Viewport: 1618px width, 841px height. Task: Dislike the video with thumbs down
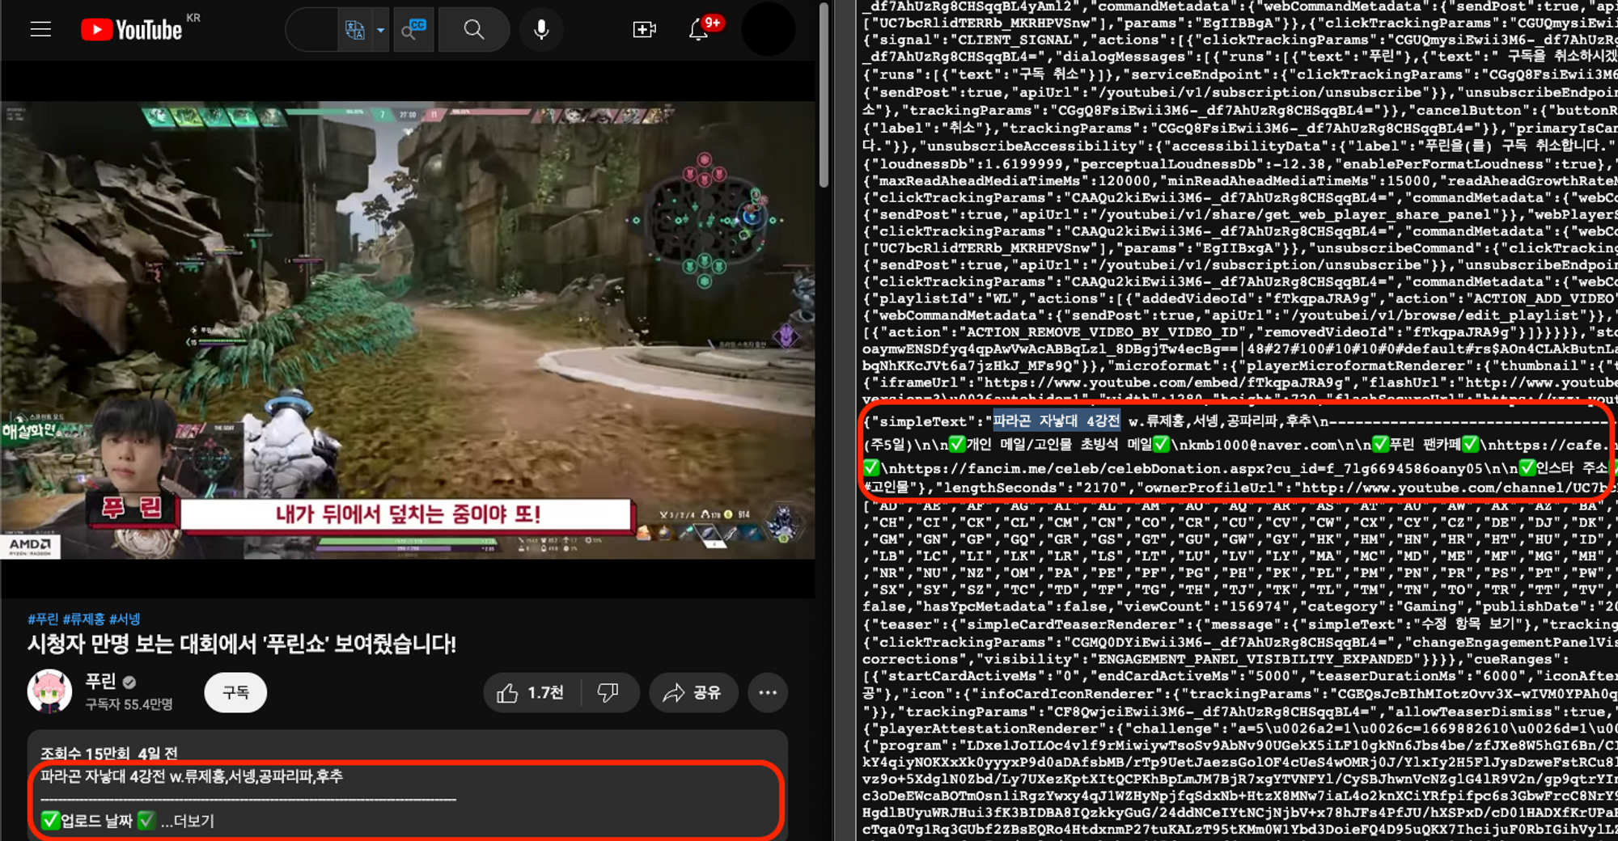[x=608, y=693]
